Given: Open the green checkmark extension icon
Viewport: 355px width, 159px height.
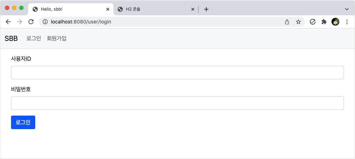Looking at the screenshot, I should tap(313, 22).
